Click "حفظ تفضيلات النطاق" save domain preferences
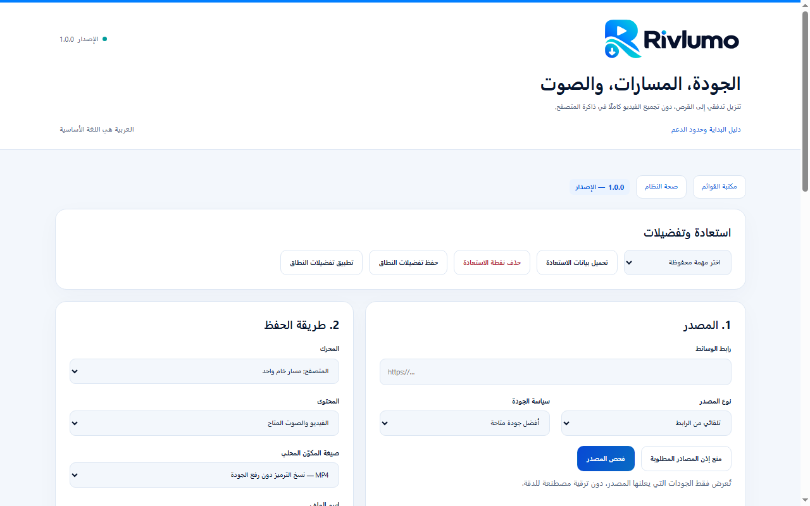 click(x=408, y=262)
